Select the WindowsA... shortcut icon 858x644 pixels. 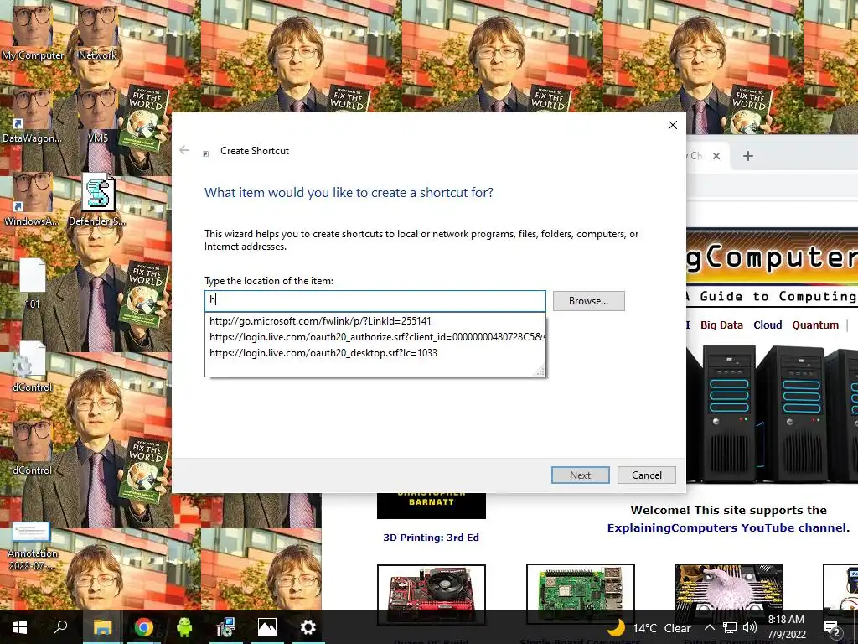point(33,198)
